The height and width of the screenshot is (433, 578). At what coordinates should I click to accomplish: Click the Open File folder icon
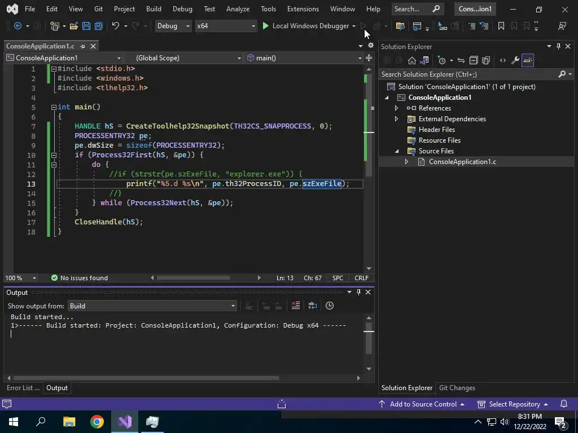pos(74,26)
